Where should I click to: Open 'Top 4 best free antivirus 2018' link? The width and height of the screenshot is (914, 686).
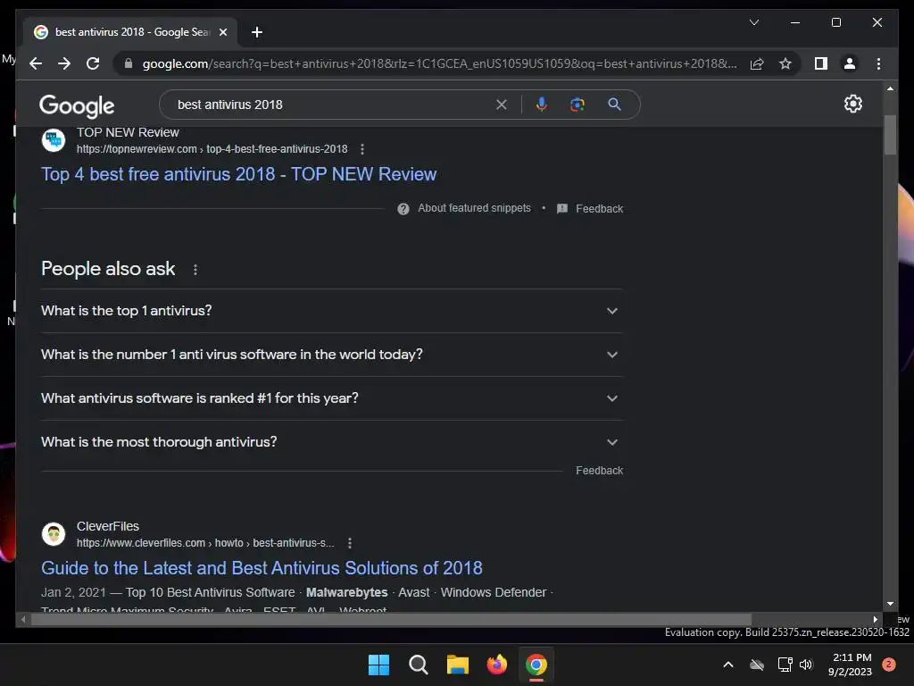point(238,174)
